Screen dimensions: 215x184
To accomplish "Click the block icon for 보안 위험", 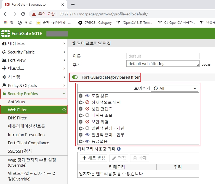I will click(87, 122).
